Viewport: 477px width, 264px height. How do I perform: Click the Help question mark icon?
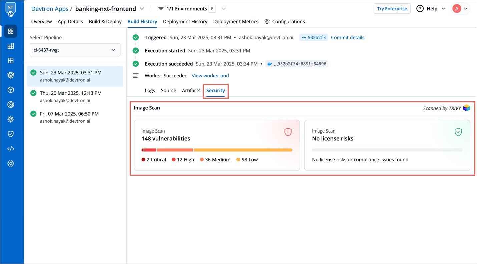pyautogui.click(x=420, y=9)
